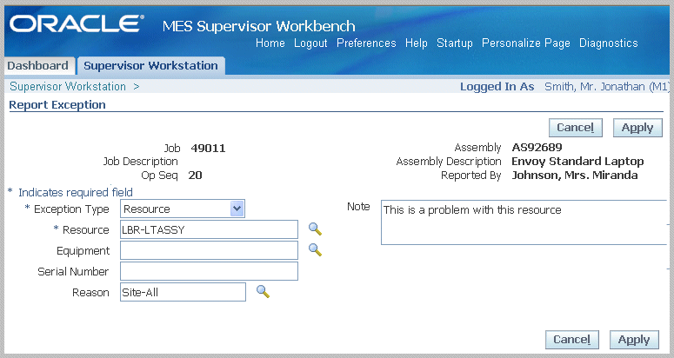The height and width of the screenshot is (358, 674).
Task: Click the logged-in user Smith, Mr. Jonathan
Action: click(606, 86)
